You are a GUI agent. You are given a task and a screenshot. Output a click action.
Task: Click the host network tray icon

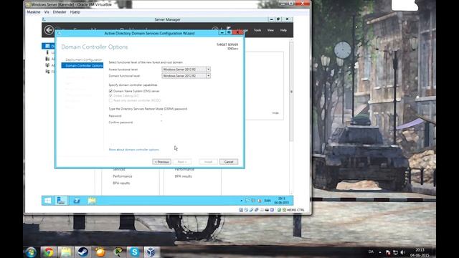coord(395,252)
